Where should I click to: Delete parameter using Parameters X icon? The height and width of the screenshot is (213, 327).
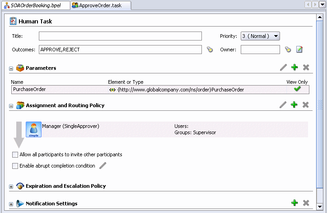pos(306,68)
